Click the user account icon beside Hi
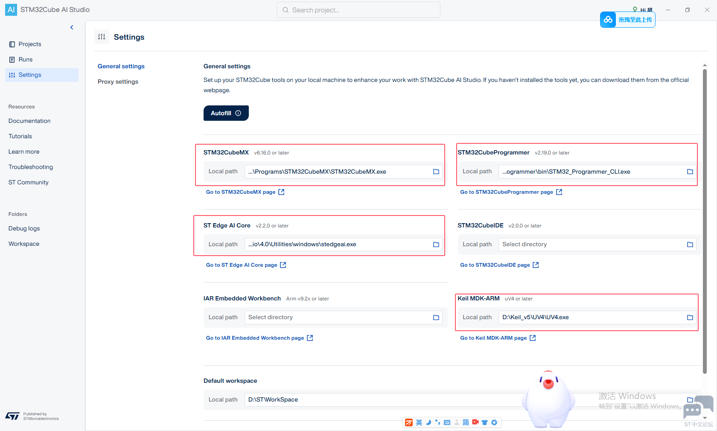The width and height of the screenshot is (717, 431). [635, 9]
